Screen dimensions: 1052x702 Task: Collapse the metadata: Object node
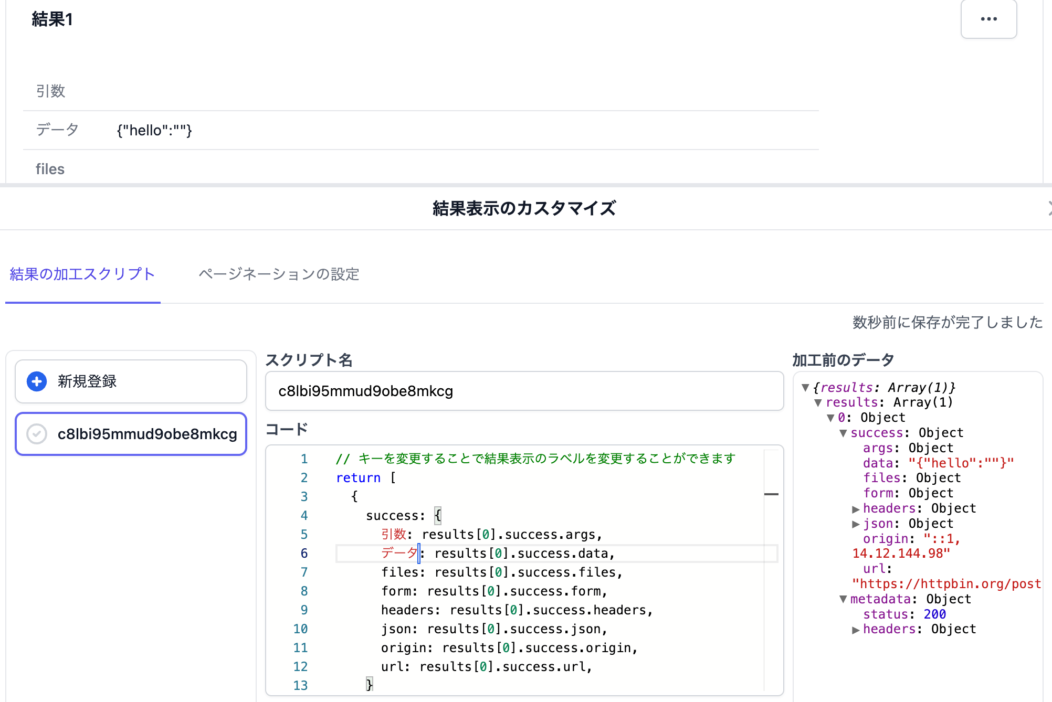point(843,599)
